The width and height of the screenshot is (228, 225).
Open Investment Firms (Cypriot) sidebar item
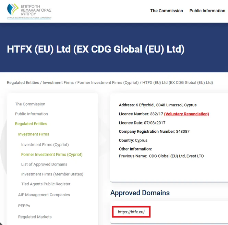point(45,145)
